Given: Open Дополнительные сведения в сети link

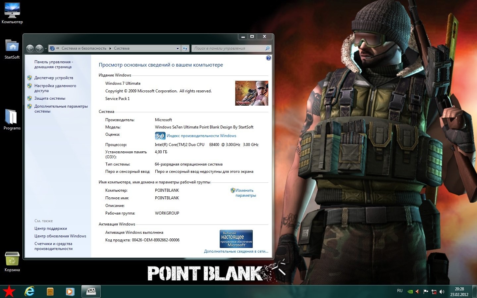Looking at the screenshot, I should coord(236,251).
